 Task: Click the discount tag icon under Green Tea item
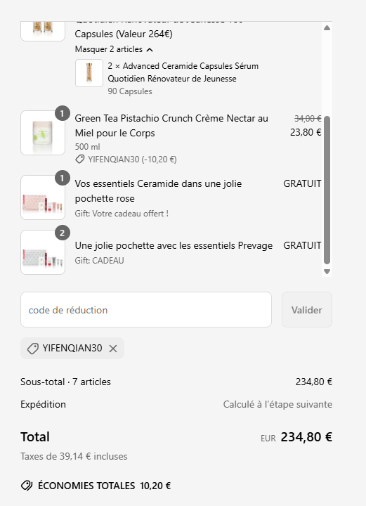[x=79, y=159]
